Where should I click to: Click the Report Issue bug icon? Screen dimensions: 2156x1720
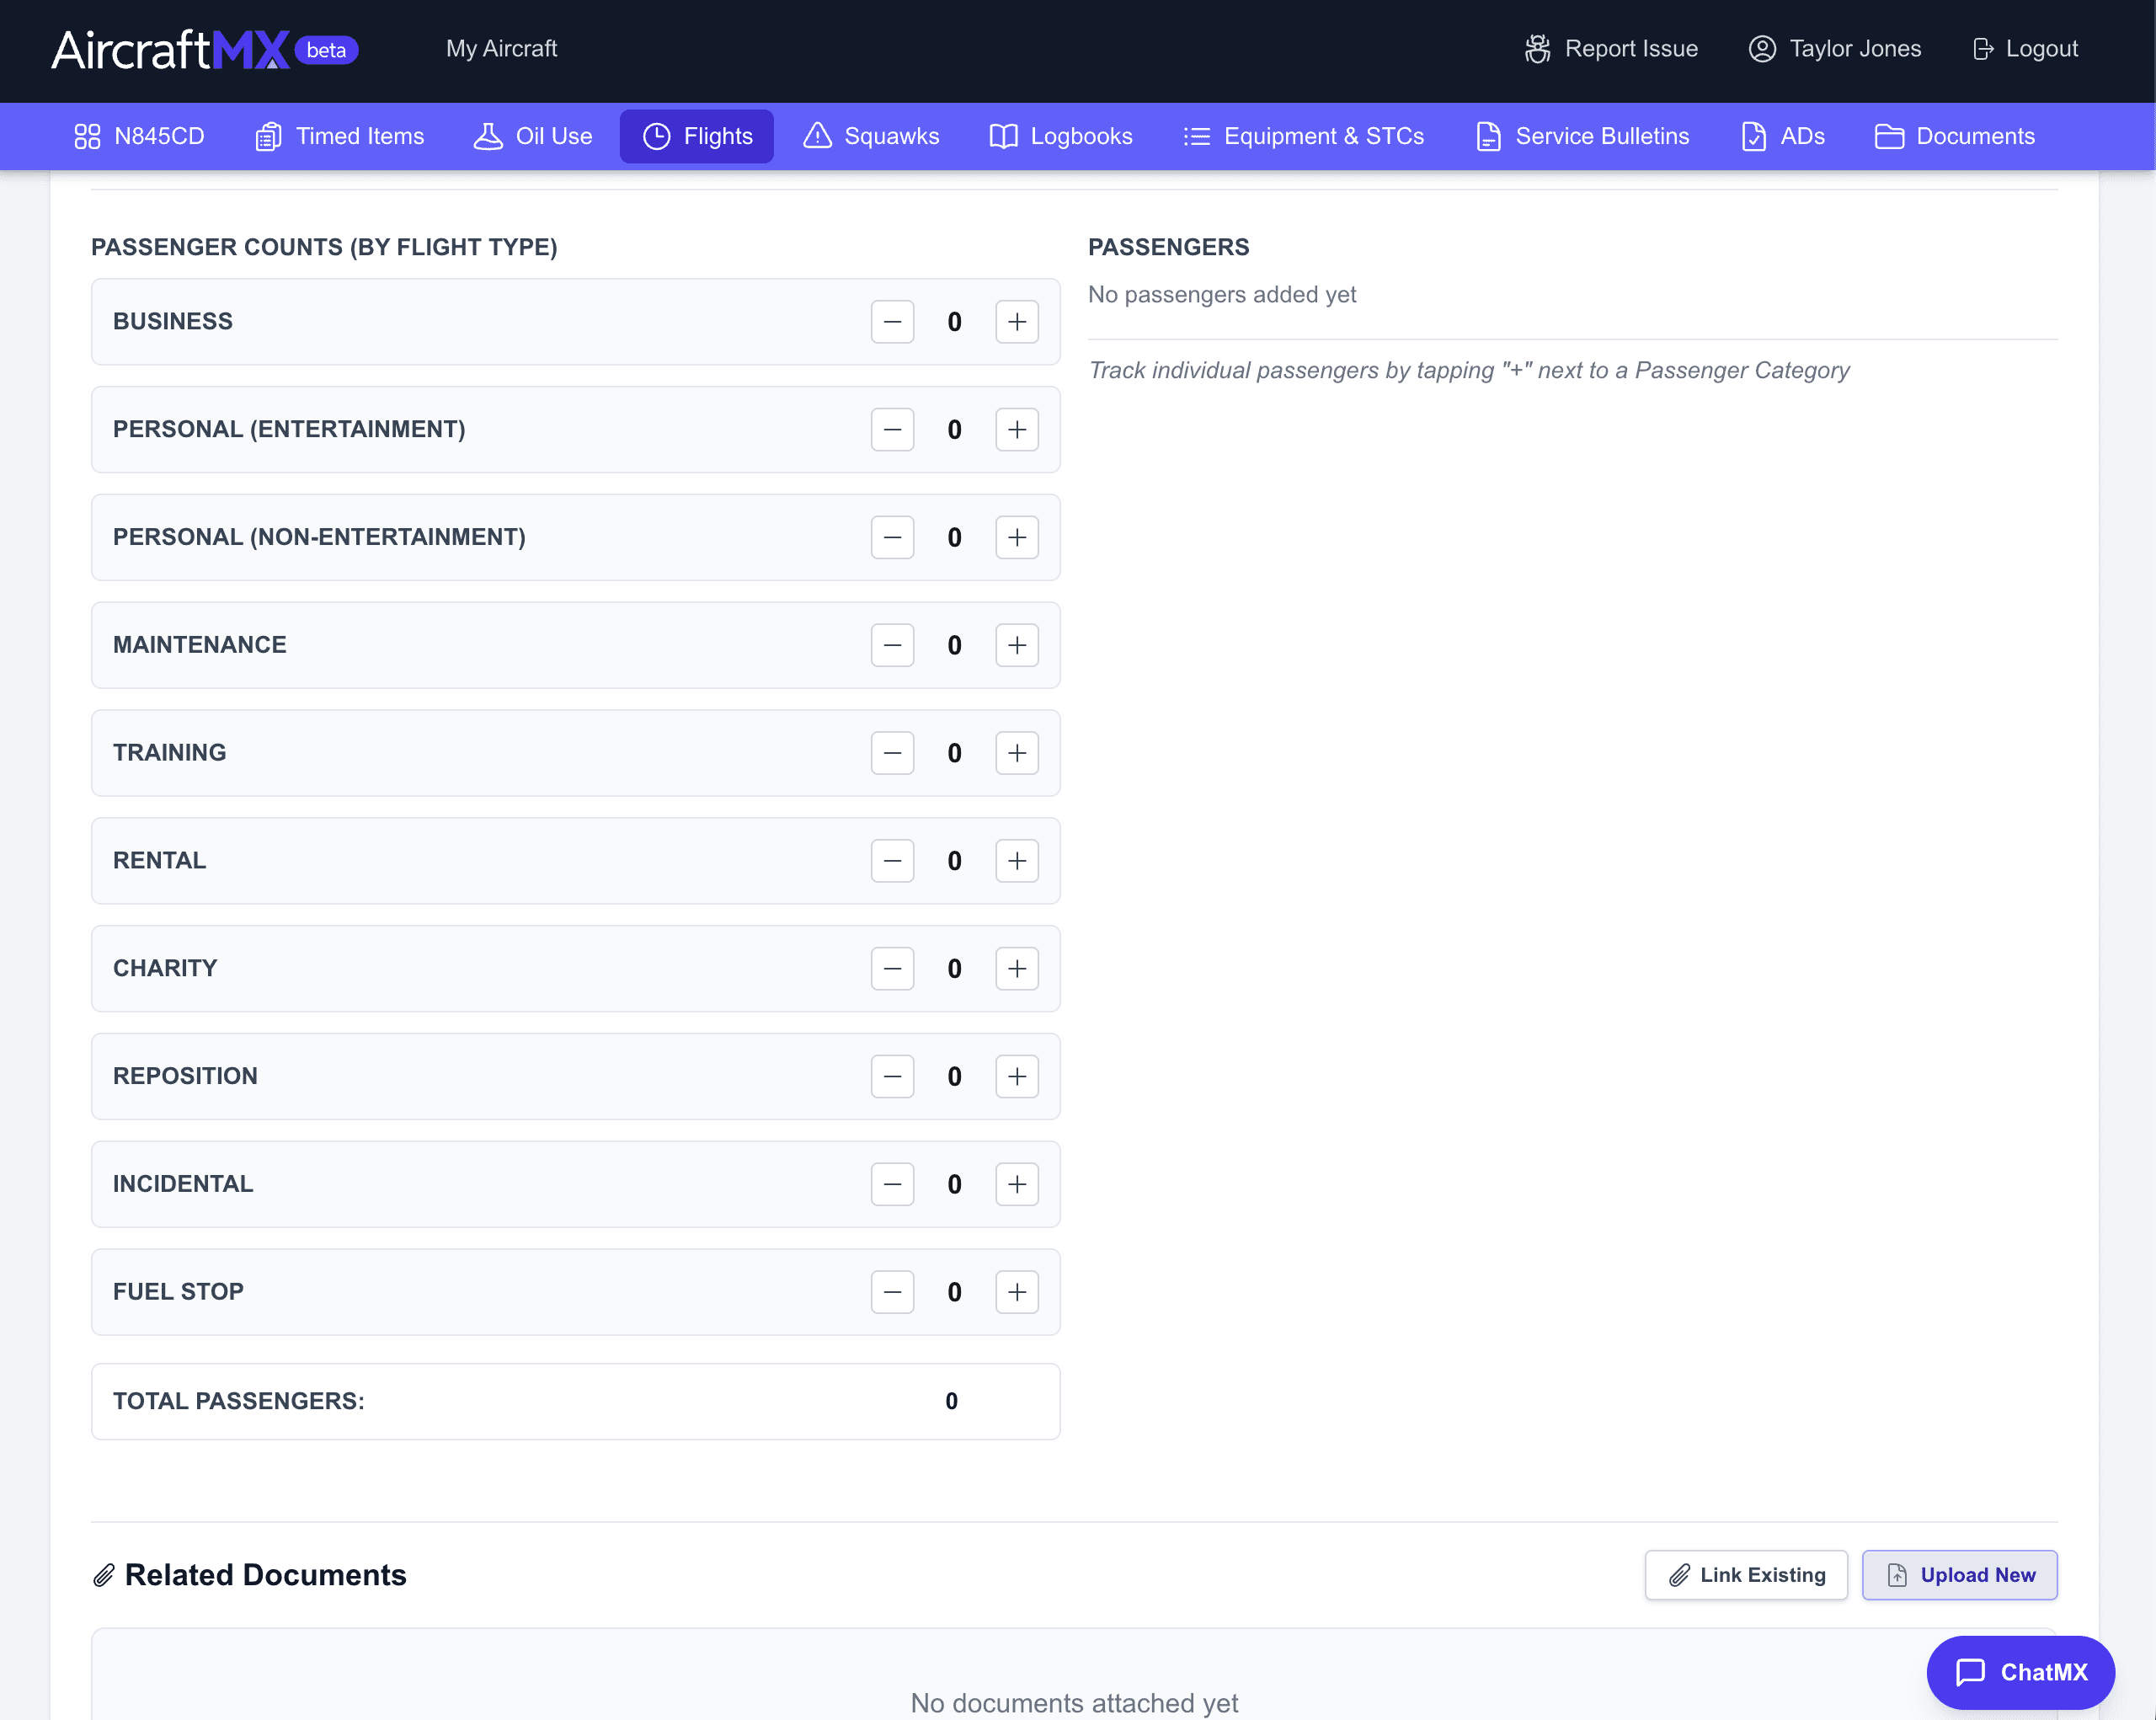click(x=1537, y=48)
